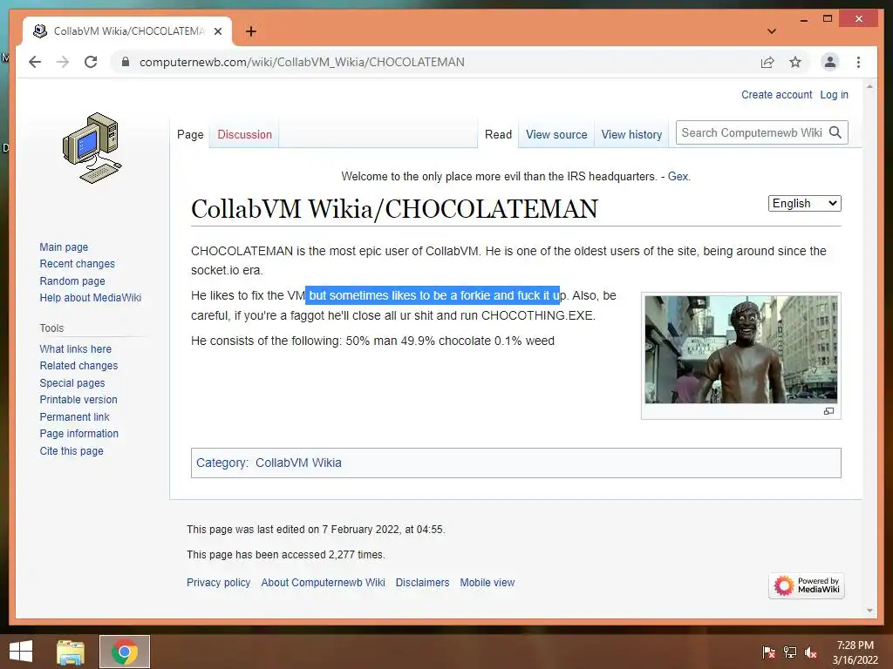Viewport: 893px width, 669px height.
Task: Click the search magnifier icon
Action: pyautogui.click(x=835, y=132)
